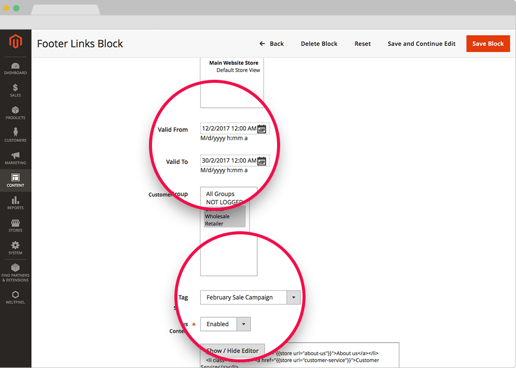Open the Valid From calendar picker
Screen dimensions: 516x368
coord(262,129)
